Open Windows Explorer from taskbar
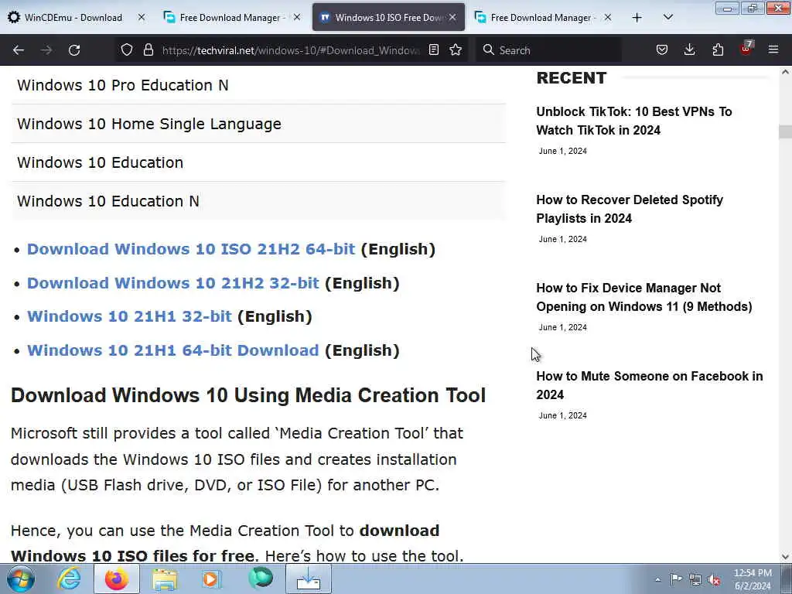The width and height of the screenshot is (792, 594). pyautogui.click(x=165, y=579)
